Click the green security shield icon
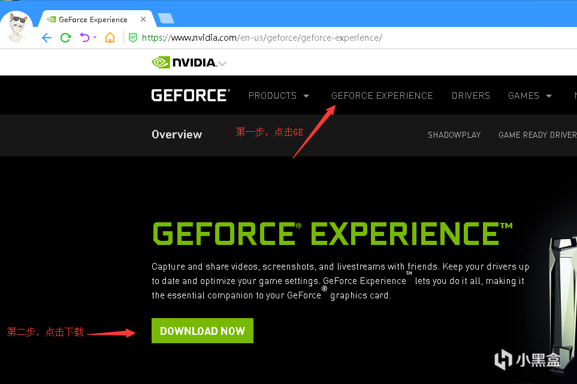 (x=133, y=38)
